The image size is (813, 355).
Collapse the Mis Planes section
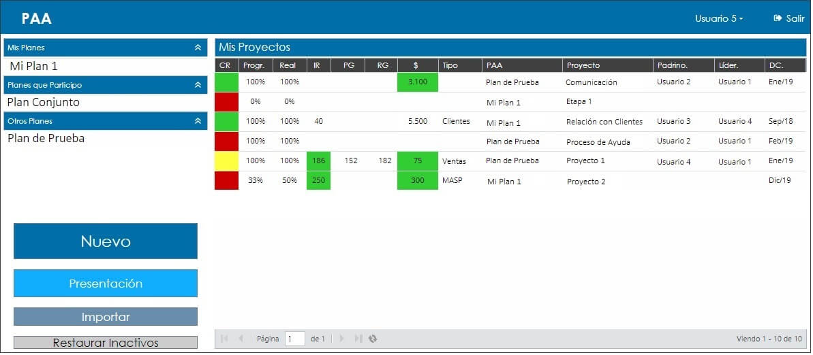pos(198,48)
